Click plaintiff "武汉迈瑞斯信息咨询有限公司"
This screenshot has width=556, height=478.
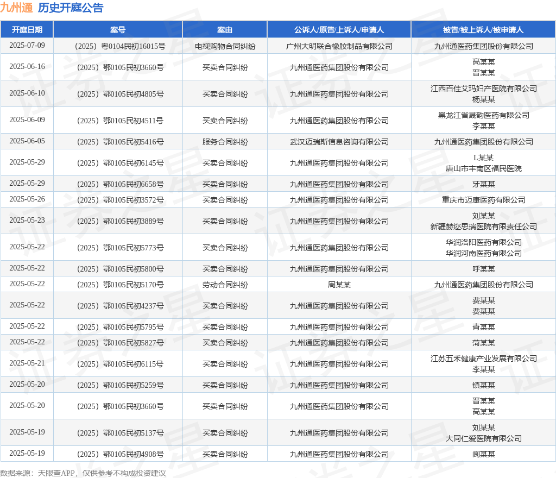339,142
